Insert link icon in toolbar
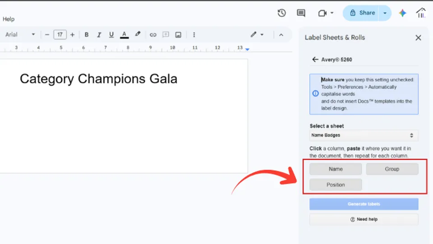Image resolution: width=433 pixels, height=244 pixels. [153, 35]
